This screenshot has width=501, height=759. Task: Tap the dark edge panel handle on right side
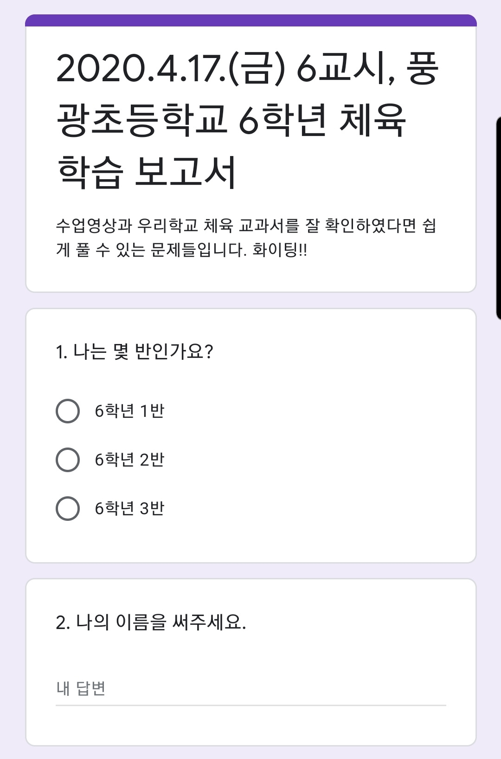pyautogui.click(x=498, y=218)
